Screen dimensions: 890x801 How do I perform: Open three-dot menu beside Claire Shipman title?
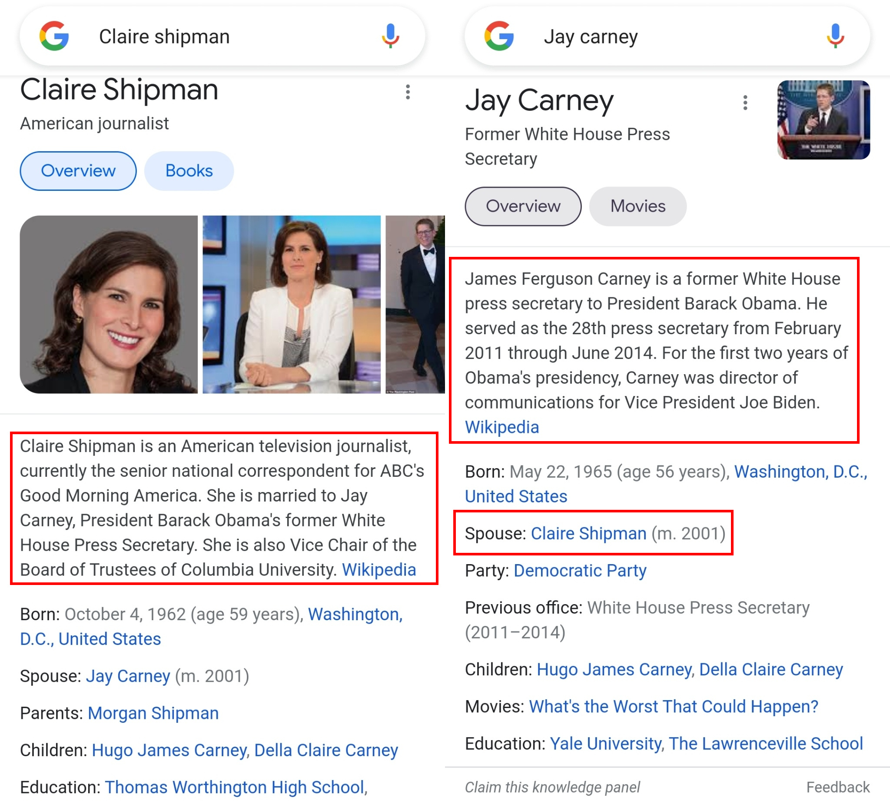coord(408,92)
